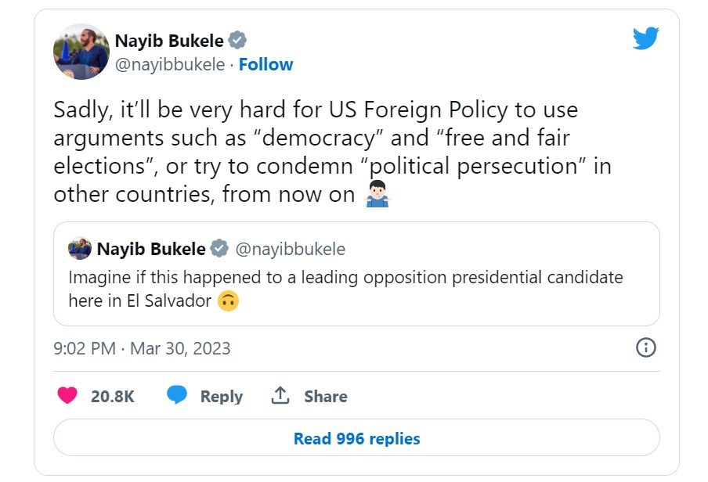Click the Twitter bird logo
Image resolution: width=708 pixels, height=482 pixels.
tap(645, 38)
